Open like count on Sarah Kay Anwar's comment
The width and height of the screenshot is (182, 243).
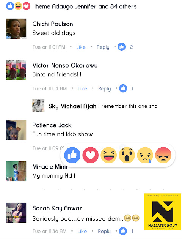(126, 231)
